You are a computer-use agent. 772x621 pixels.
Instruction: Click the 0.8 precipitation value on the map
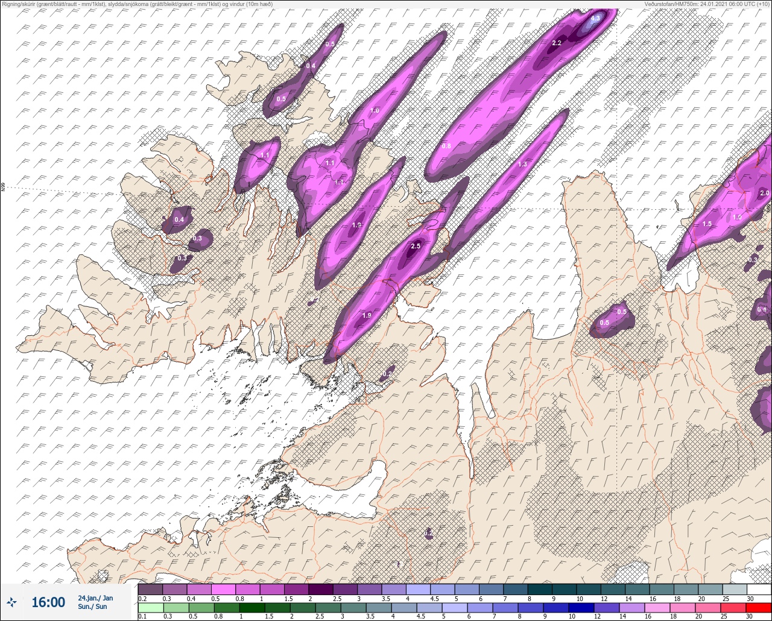[446, 146]
